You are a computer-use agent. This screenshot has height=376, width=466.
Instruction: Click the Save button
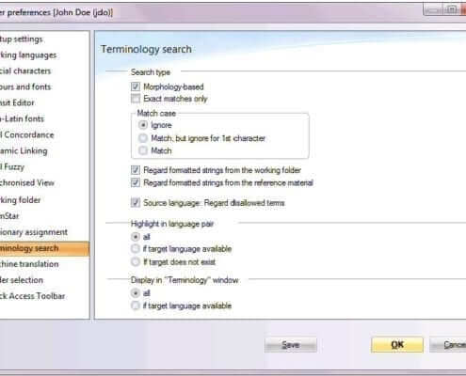(x=291, y=345)
